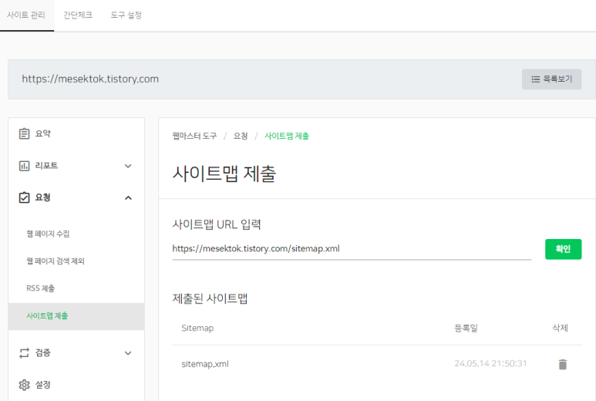Click the green 확인 button

(x=563, y=249)
